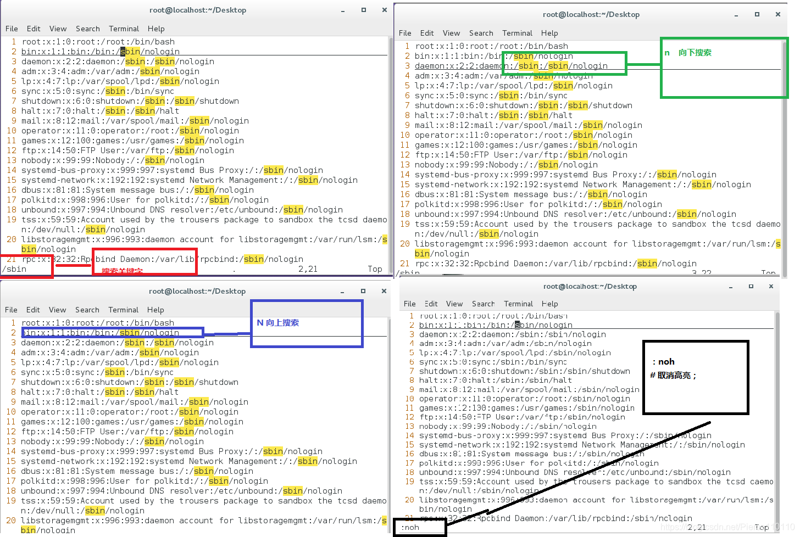The image size is (800, 537).
Task: Open Edit menu in top-right terminal
Action: tap(427, 33)
